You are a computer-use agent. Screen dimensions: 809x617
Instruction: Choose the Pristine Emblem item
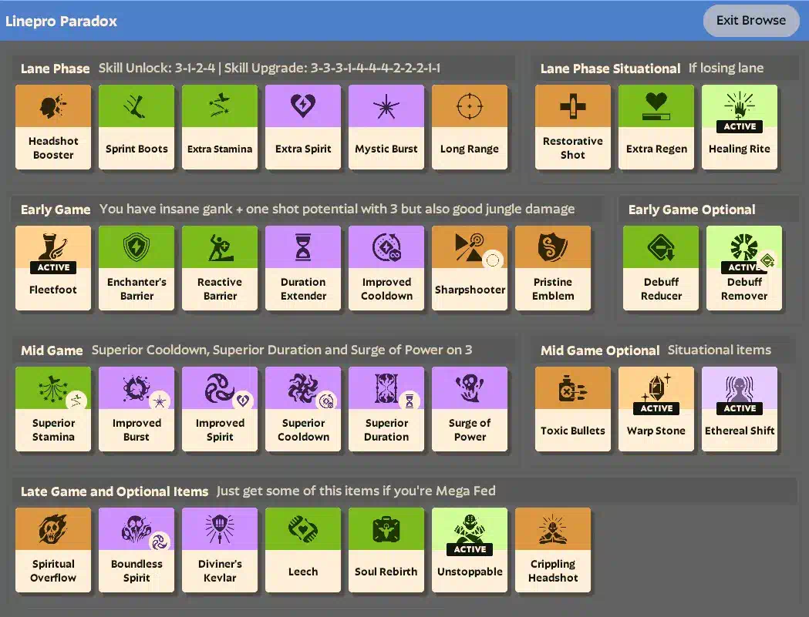[553, 268]
